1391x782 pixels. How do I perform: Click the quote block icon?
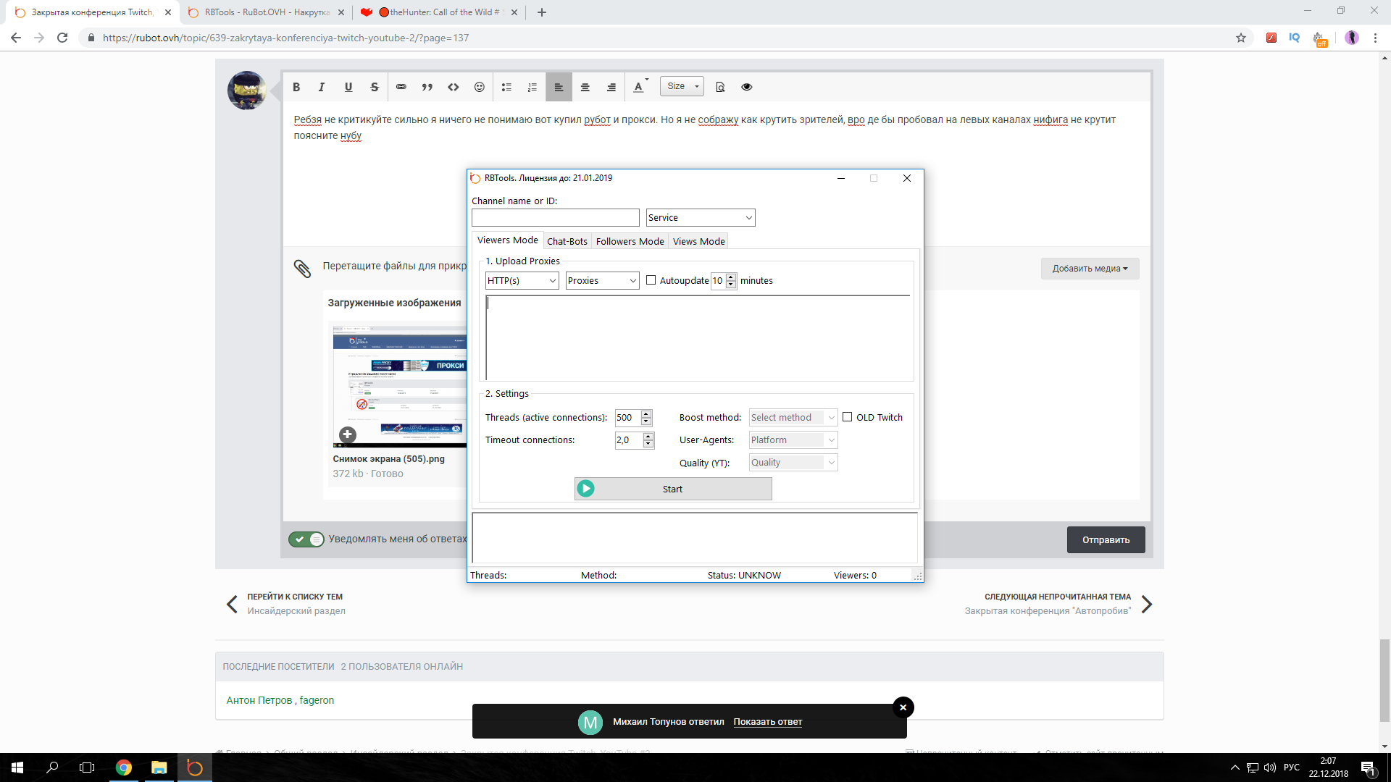tap(427, 87)
